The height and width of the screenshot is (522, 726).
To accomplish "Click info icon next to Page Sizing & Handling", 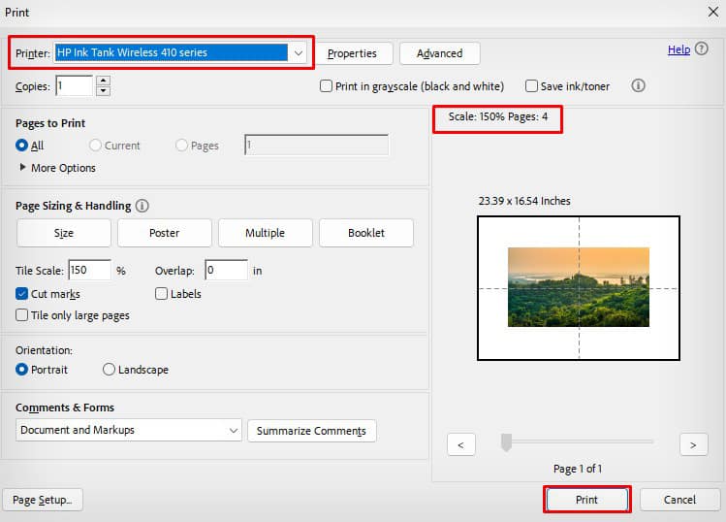I will point(142,206).
